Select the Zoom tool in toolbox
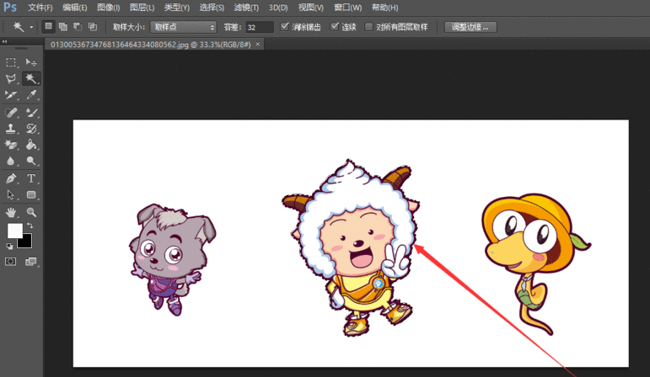Viewport: 650px width, 377px height. pos(31,212)
